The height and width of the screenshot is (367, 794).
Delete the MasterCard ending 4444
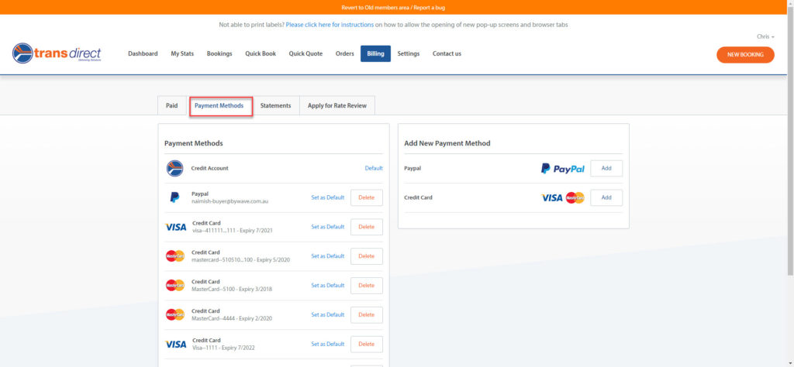click(x=367, y=315)
